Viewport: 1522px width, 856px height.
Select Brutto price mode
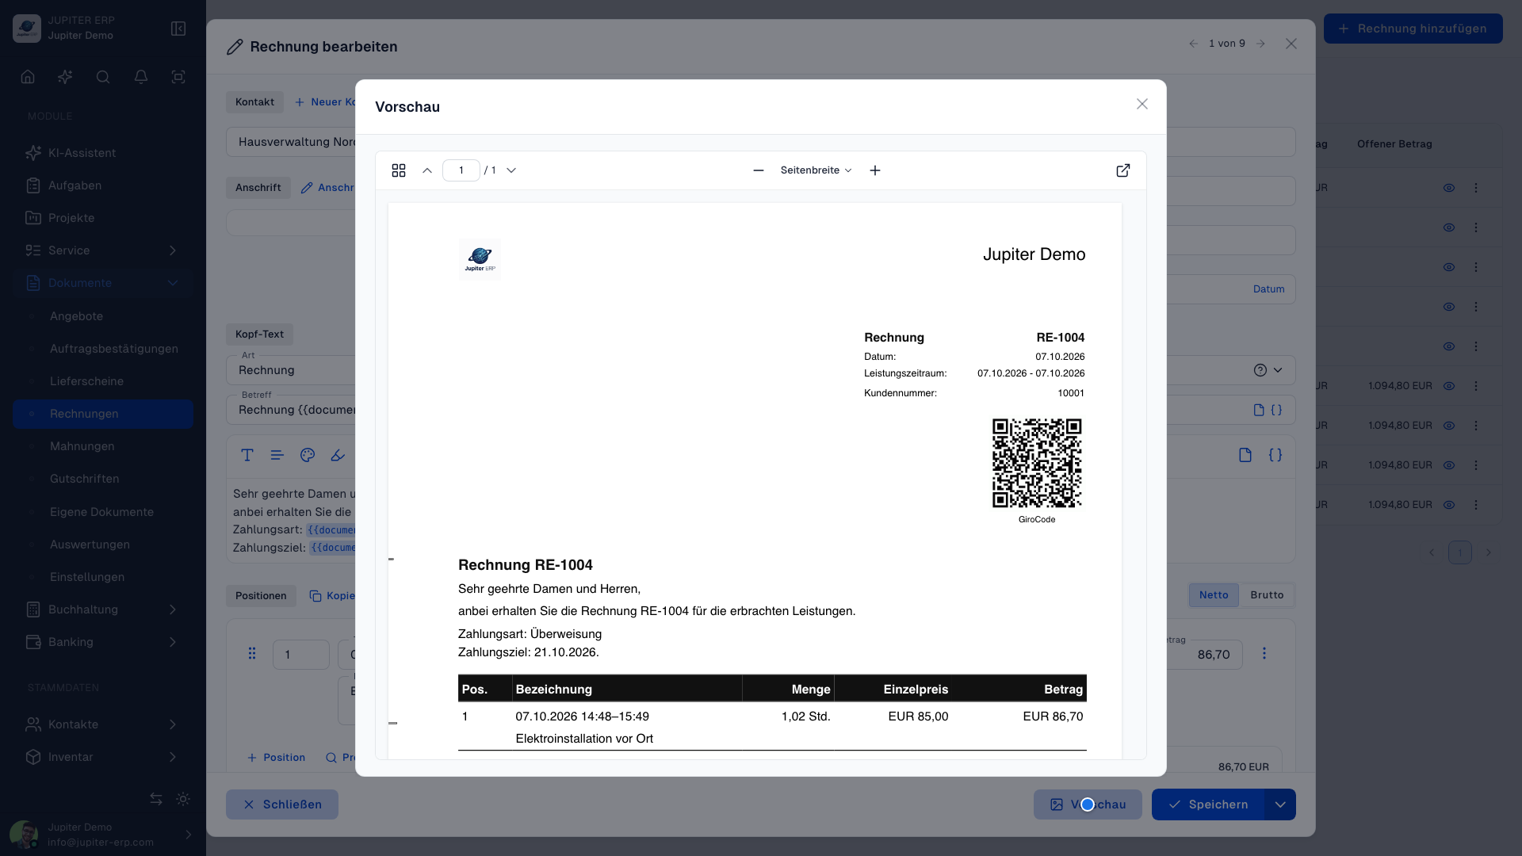click(1267, 595)
